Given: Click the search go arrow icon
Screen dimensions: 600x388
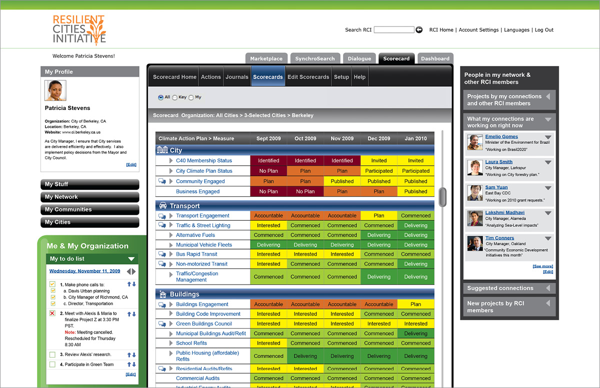Looking at the screenshot, I should [x=419, y=30].
